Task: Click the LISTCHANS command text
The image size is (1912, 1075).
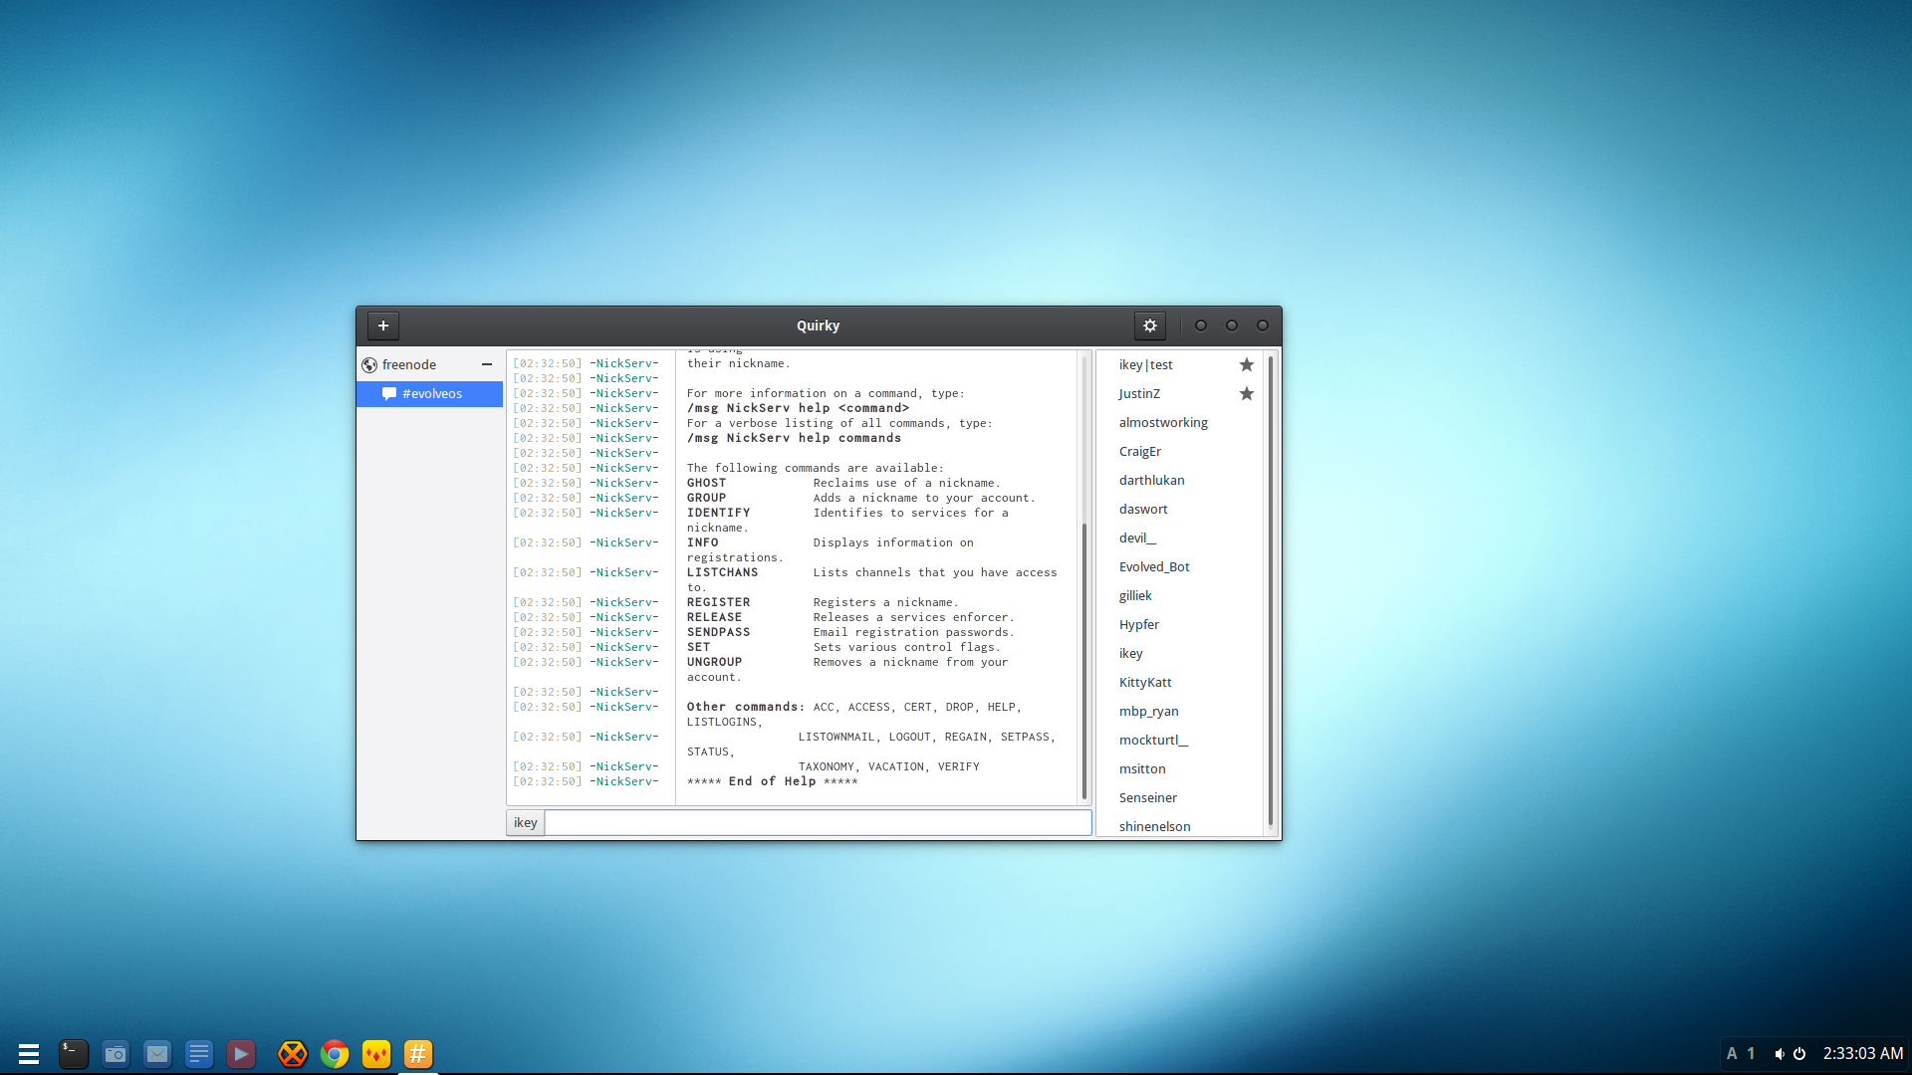Action: click(722, 572)
